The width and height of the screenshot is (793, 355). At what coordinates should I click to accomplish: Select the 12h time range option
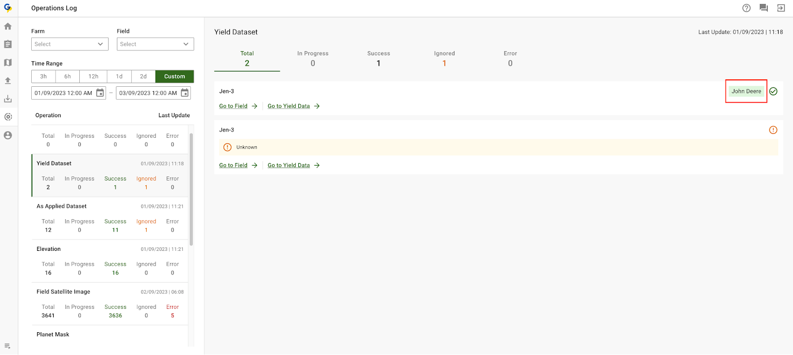[x=93, y=76]
